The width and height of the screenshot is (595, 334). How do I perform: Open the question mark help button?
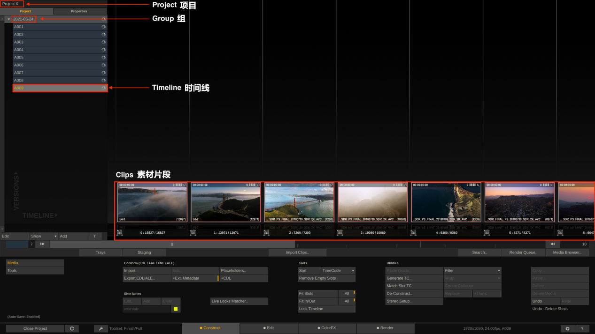point(582,328)
